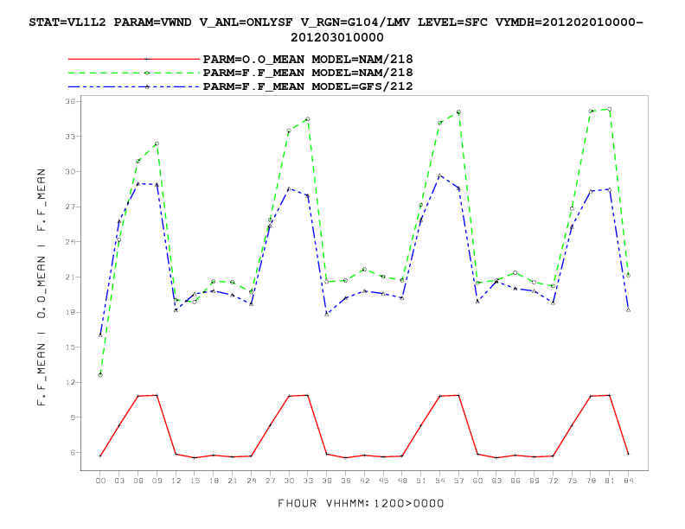Click the y-axis label F.F_MEAN | O.O_MEAN

41,287
